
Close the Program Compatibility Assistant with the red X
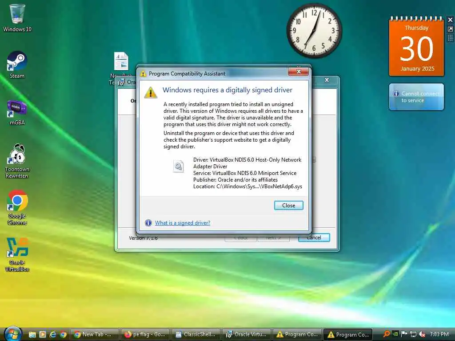click(298, 71)
